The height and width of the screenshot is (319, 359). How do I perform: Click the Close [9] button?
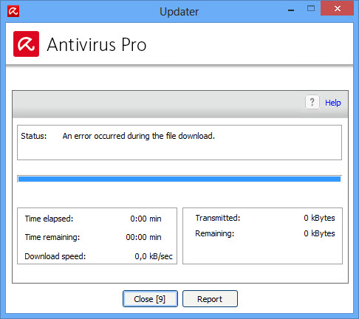150,299
